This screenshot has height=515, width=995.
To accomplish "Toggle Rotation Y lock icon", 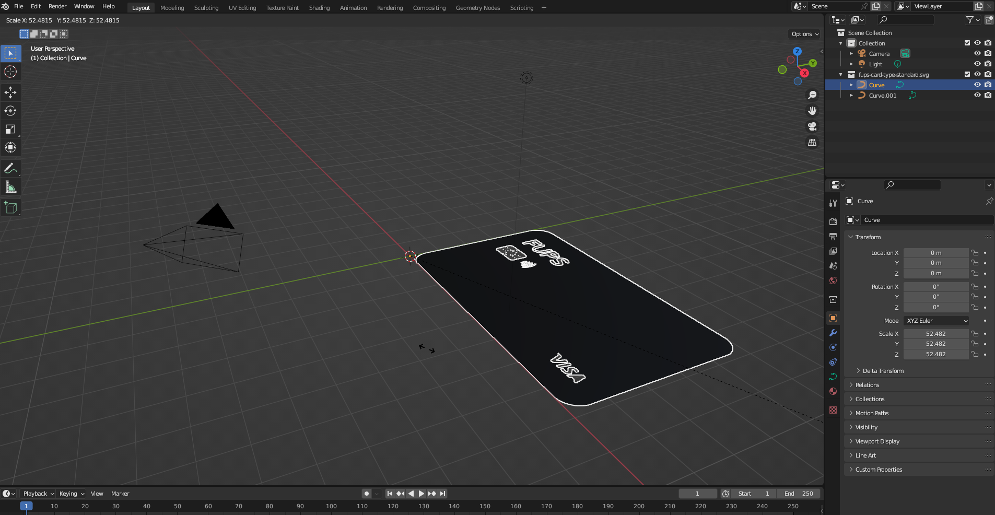I will (975, 297).
